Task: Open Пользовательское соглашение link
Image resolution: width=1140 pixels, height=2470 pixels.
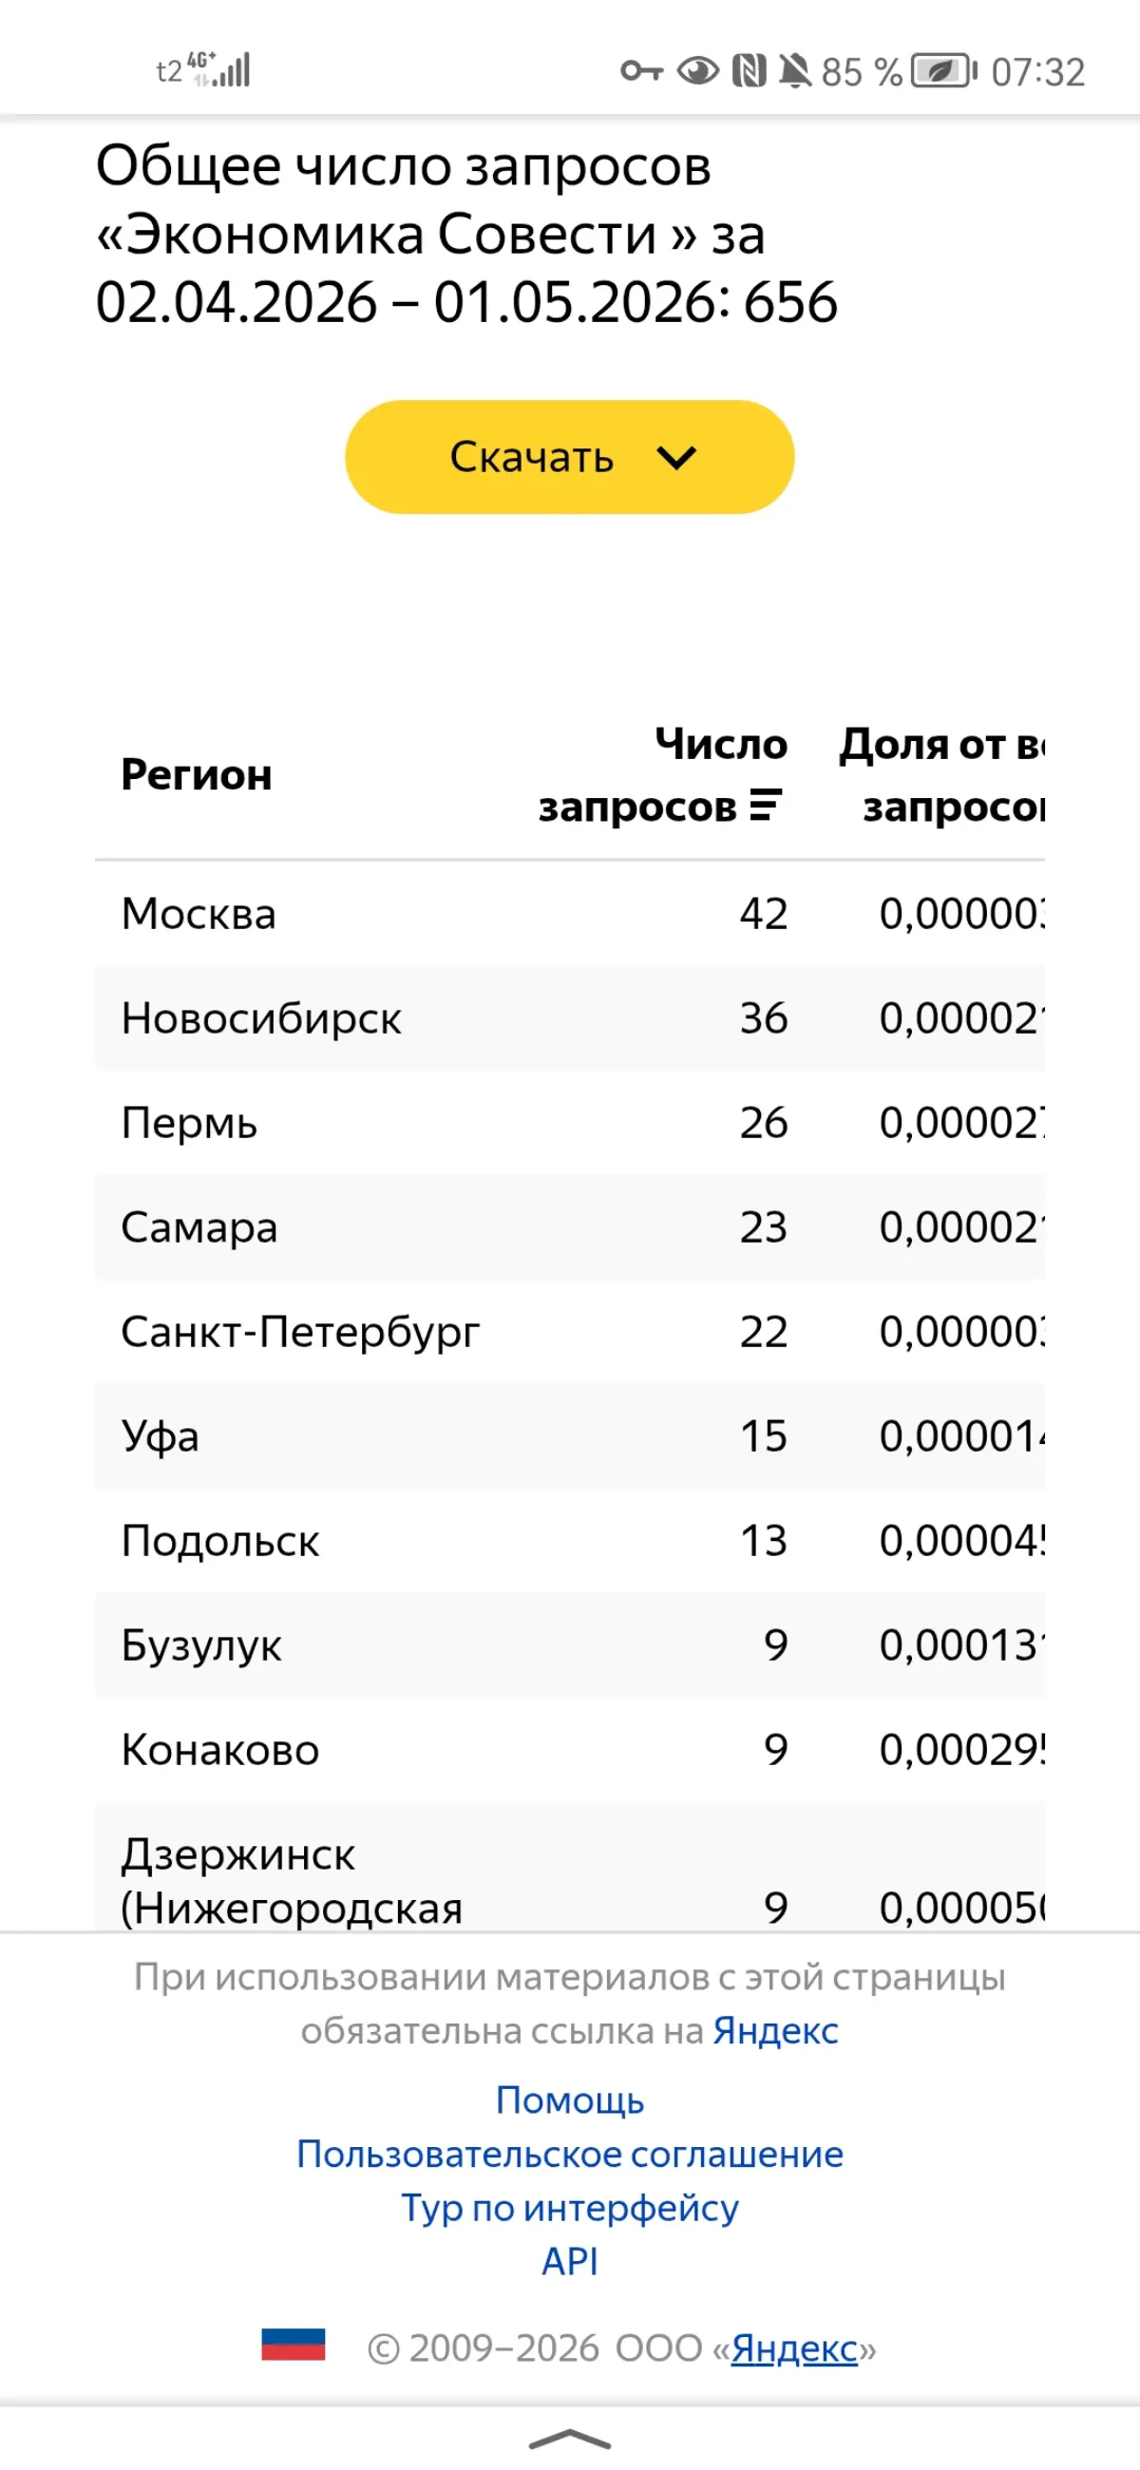Action: click(x=569, y=2155)
